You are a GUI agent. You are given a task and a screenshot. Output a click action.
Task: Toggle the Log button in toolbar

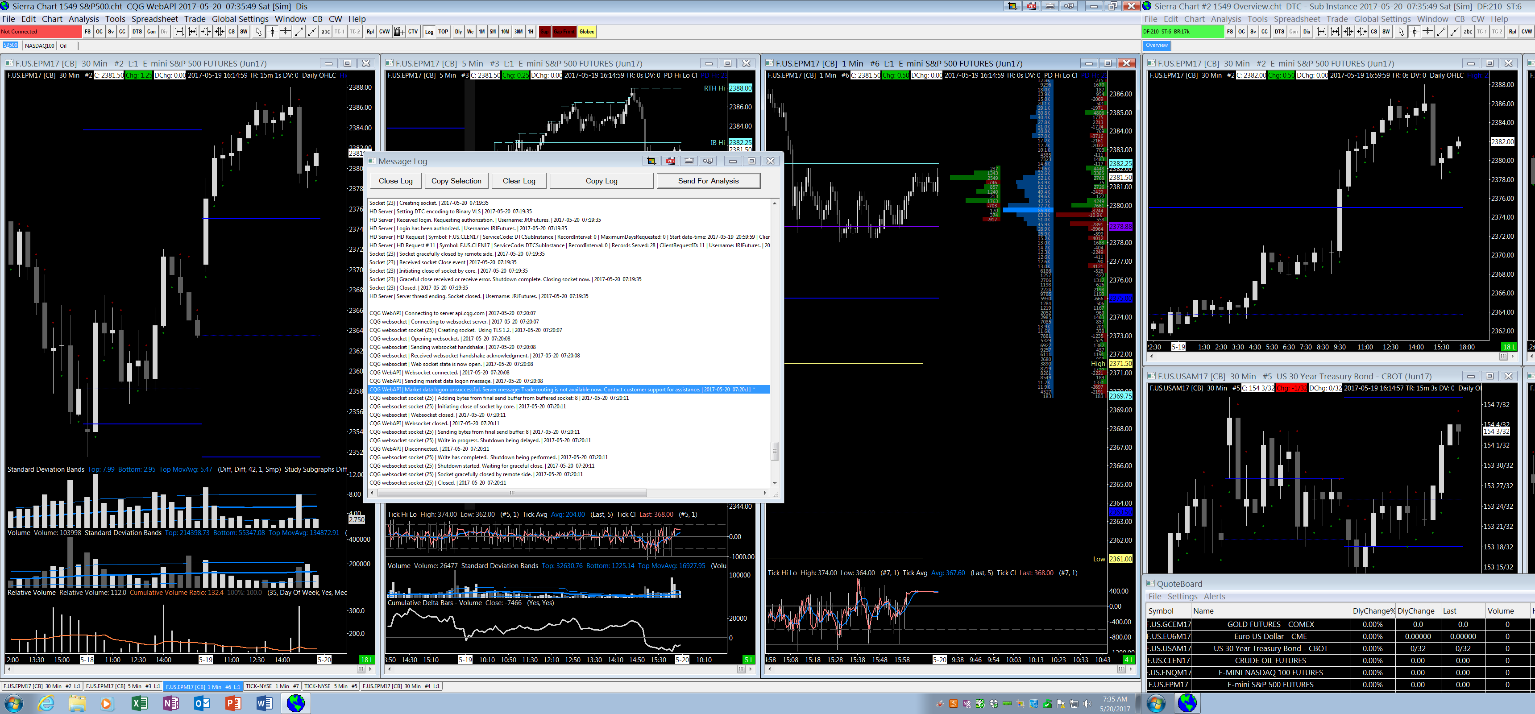429,32
